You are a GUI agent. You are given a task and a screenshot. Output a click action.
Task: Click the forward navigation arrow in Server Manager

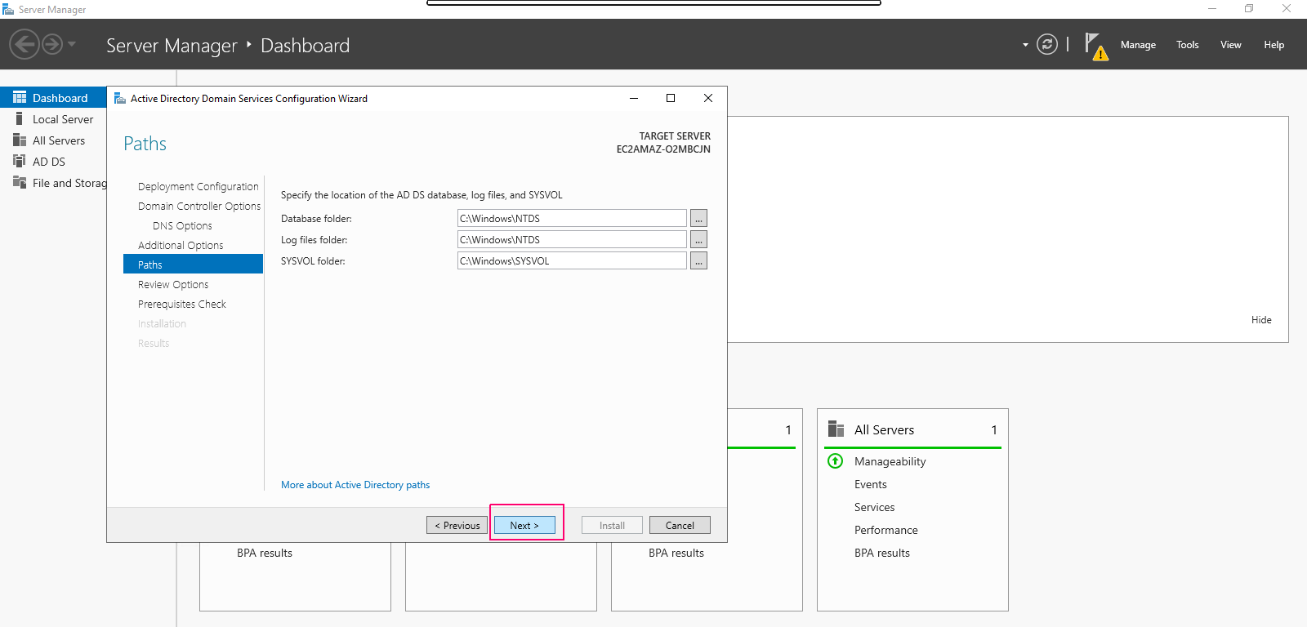click(52, 44)
